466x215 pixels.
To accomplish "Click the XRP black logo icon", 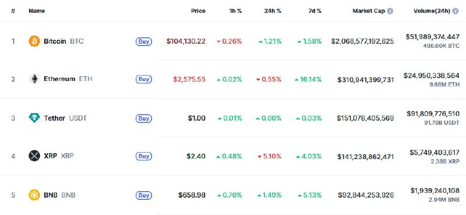I will pos(34,156).
